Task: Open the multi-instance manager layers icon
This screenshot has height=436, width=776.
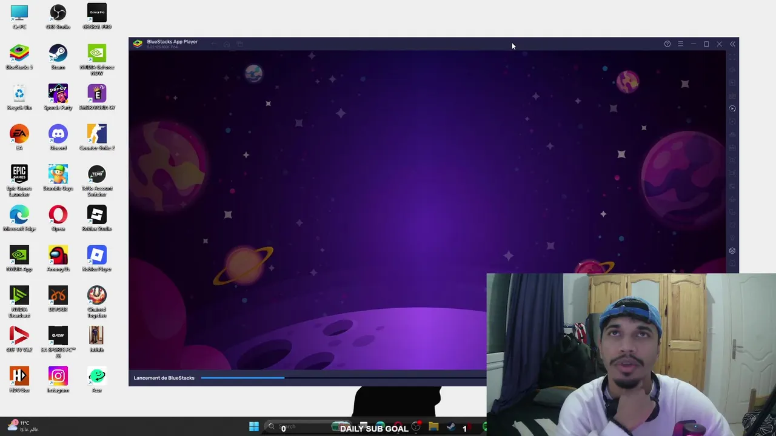Action: coord(732,251)
